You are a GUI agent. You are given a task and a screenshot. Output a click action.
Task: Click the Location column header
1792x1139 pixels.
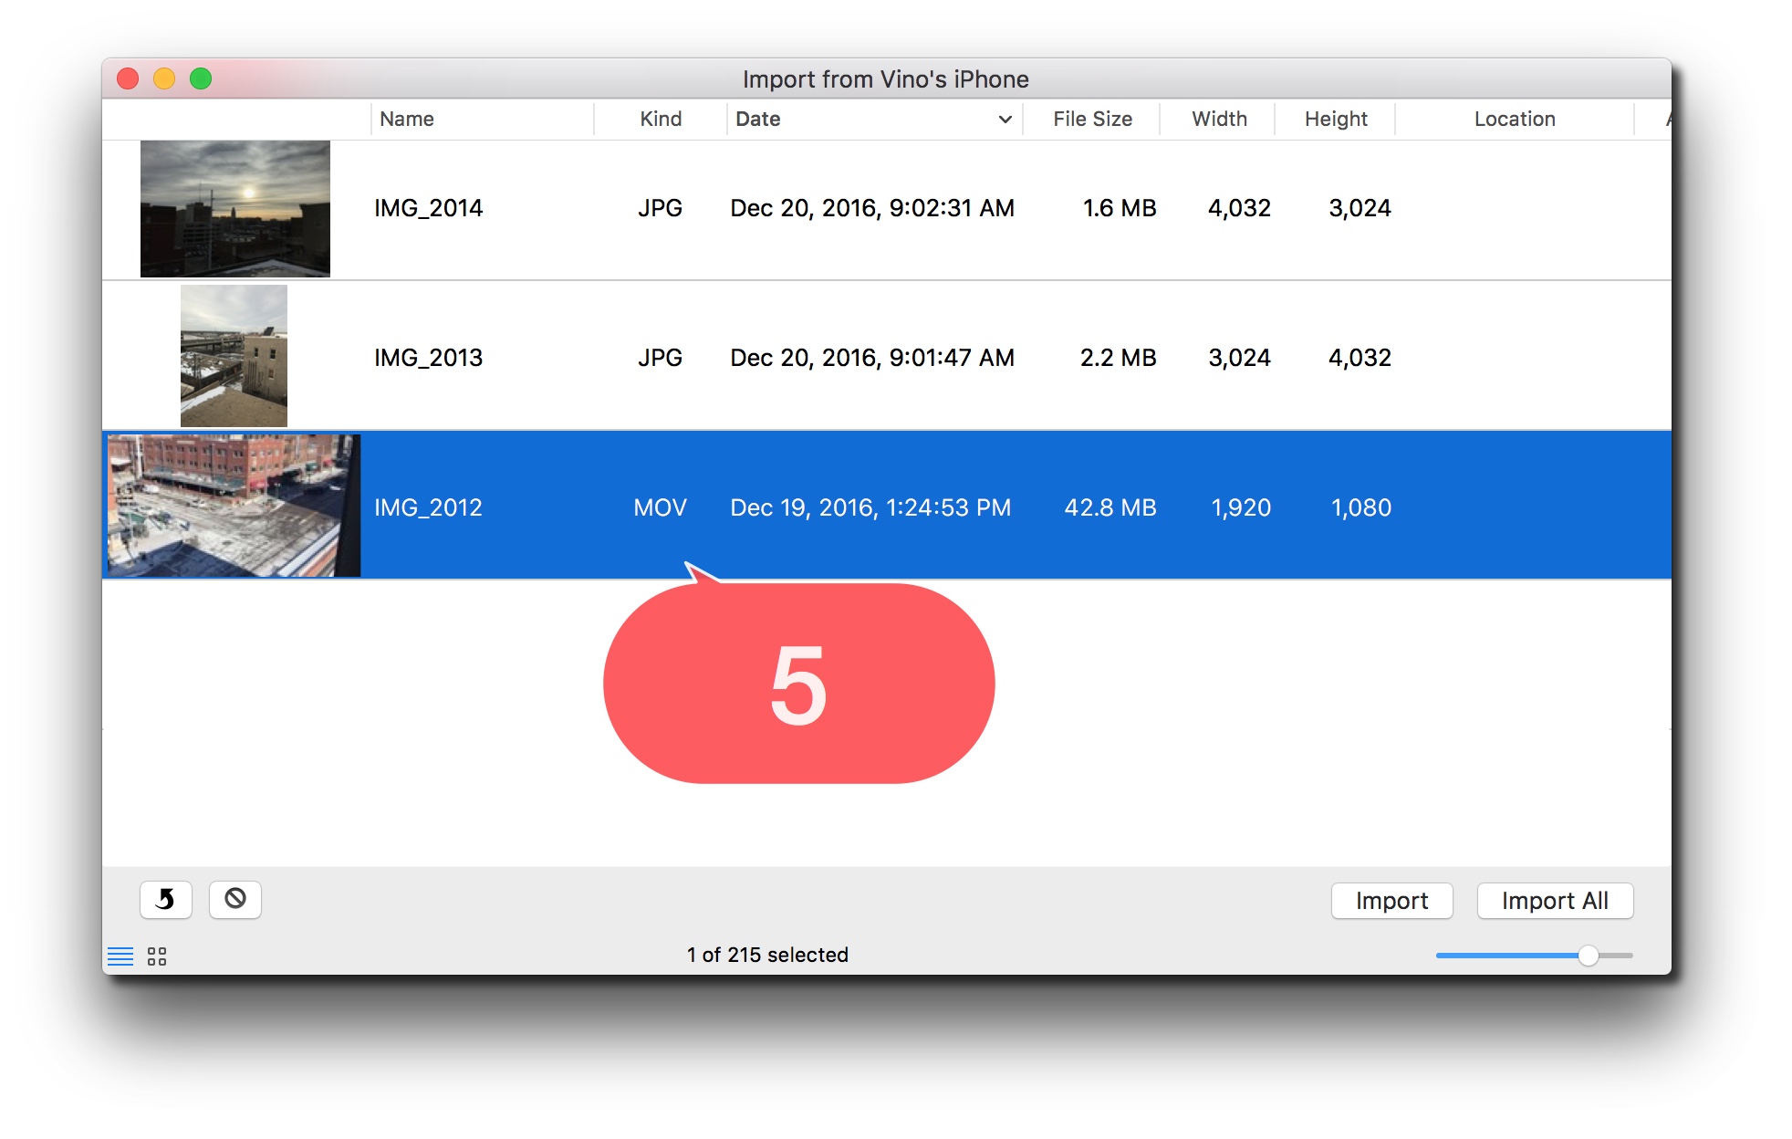coord(1515,120)
